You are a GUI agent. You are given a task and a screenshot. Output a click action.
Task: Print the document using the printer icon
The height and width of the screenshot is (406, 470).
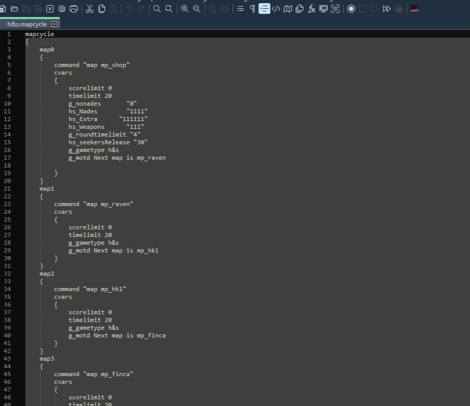[74, 9]
